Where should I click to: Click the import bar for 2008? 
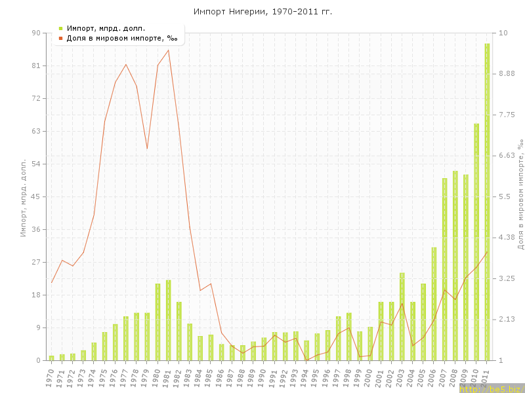[x=455, y=265]
